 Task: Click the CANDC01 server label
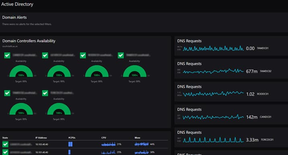[265, 117]
